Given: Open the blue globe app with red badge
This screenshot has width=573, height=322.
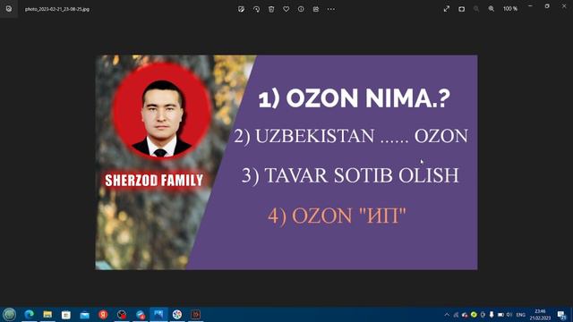Looking at the screenshot, I should 141,314.
